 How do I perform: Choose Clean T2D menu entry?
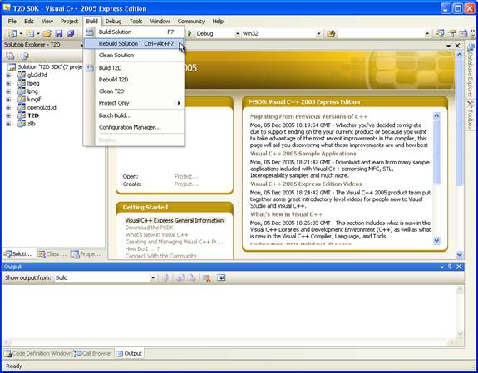point(134,91)
